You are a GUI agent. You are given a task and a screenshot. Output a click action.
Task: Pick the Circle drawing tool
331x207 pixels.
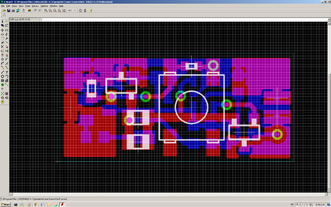pyautogui.click(x=2, y=76)
